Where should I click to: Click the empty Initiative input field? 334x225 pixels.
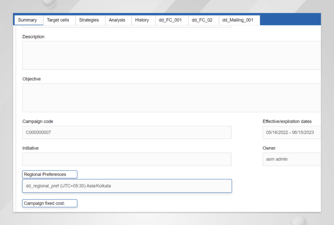tap(127, 159)
